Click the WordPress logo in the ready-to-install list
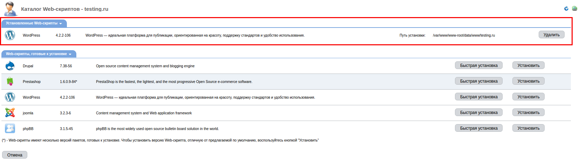Image resolution: width=580 pixels, height=160 pixels. 10,97
